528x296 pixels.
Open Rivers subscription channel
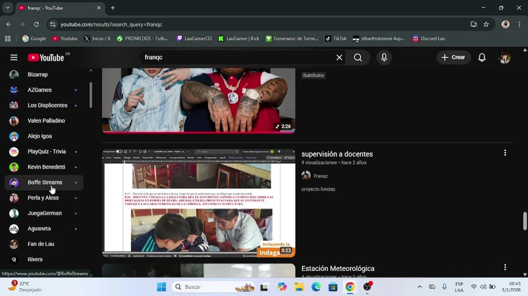click(x=44, y=259)
